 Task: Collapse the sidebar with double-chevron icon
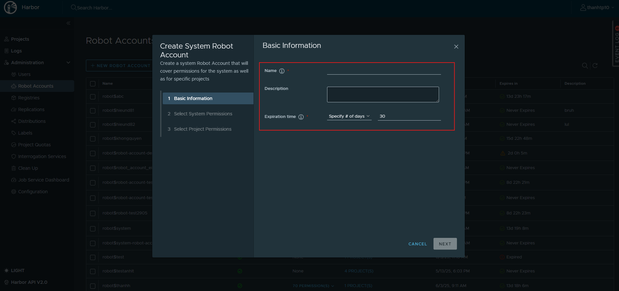68,23
